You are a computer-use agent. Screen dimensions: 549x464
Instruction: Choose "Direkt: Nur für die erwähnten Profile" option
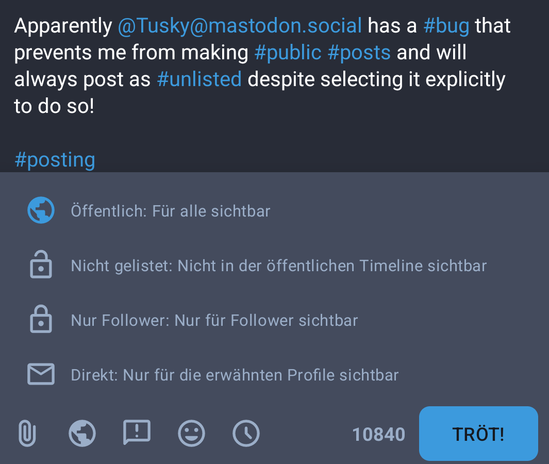235,375
